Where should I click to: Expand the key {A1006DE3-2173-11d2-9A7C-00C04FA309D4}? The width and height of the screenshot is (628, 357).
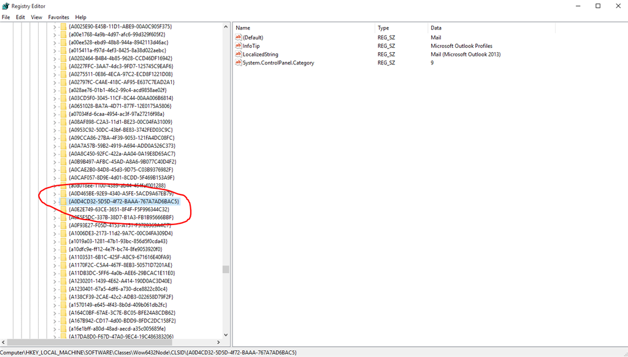click(x=55, y=233)
